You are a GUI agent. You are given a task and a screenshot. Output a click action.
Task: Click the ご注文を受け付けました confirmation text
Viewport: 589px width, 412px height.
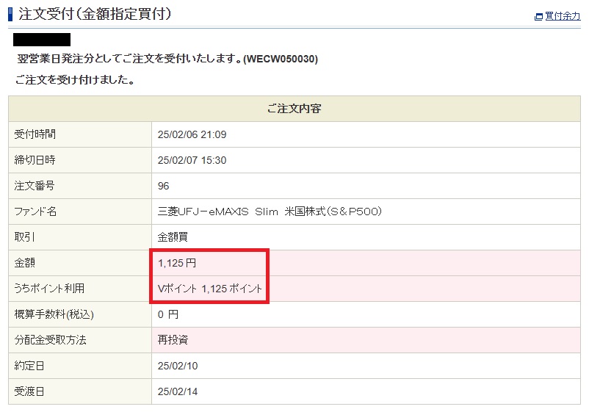[x=75, y=80]
